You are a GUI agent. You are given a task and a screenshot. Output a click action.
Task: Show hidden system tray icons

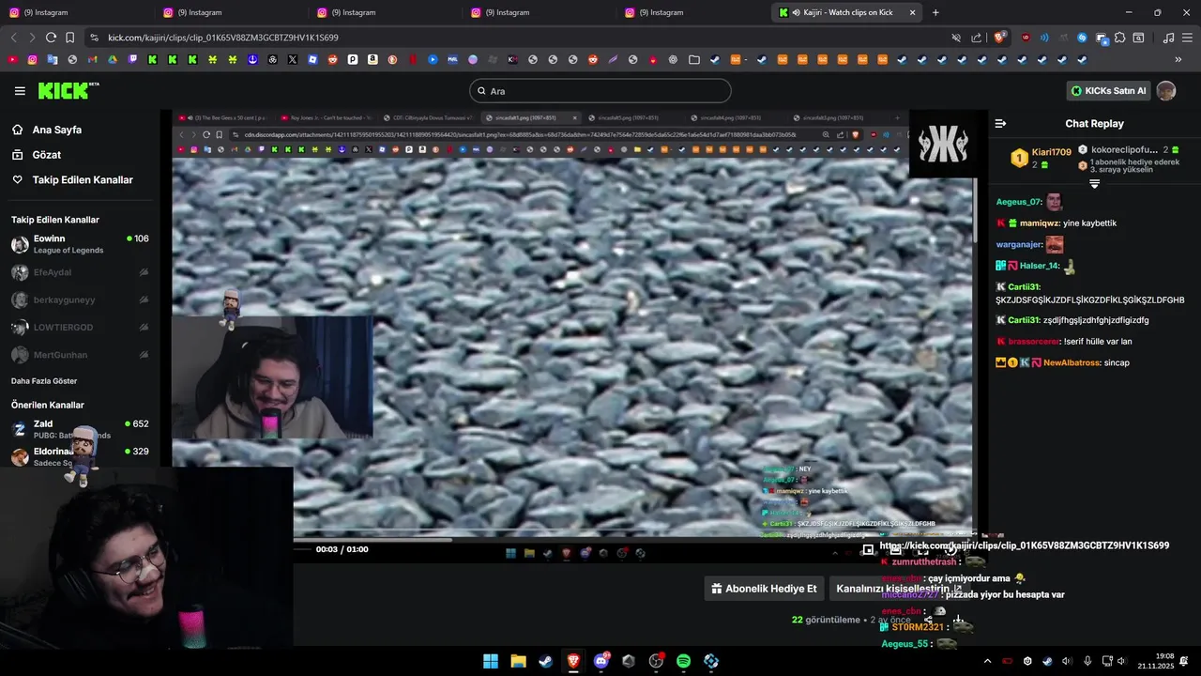click(x=987, y=661)
